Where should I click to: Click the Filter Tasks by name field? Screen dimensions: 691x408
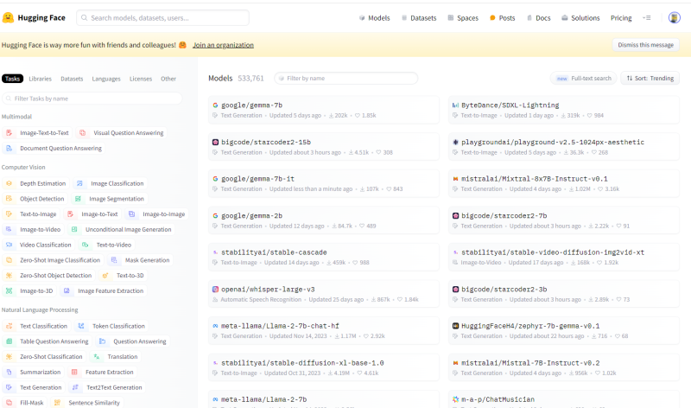(95, 99)
